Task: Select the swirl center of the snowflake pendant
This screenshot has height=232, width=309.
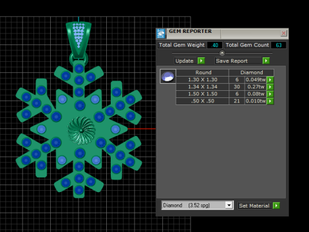Action: pyautogui.click(x=81, y=130)
